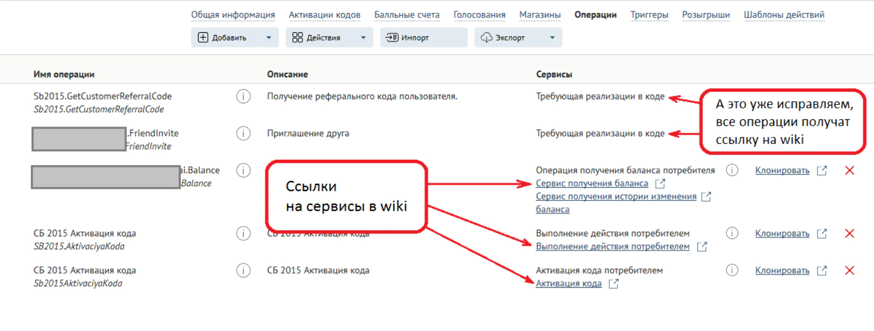The height and width of the screenshot is (331, 874).
Task: Click the grid icon on Действия
Action: (298, 37)
